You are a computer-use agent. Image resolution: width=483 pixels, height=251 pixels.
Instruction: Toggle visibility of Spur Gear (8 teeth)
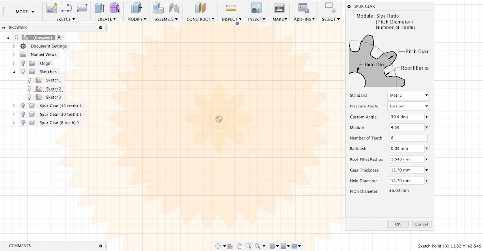[23, 122]
